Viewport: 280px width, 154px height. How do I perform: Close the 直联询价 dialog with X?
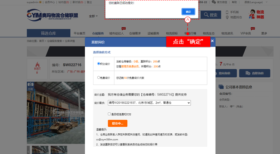pyautogui.click(x=212, y=41)
